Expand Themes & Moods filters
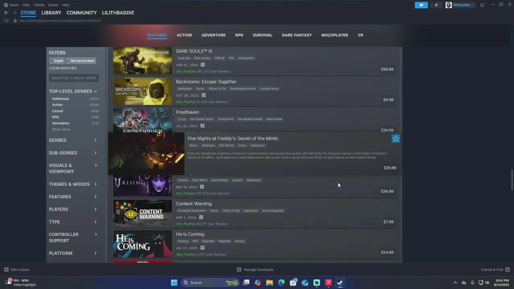Image resolution: width=514 pixels, height=289 pixels. [73, 184]
